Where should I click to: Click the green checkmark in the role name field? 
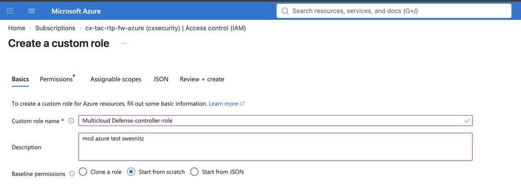tap(467, 120)
